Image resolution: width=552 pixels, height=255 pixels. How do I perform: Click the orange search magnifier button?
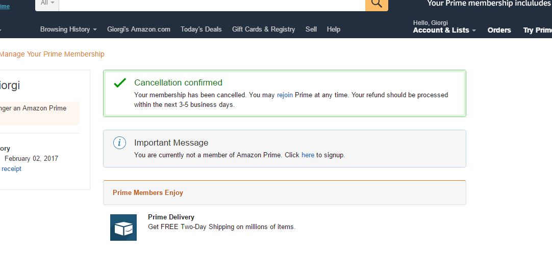point(377,4)
